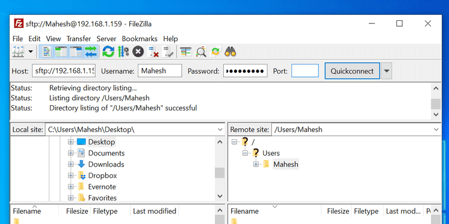449x224 pixels.
Task: Expand the Dropbox folder node
Action: pos(71,176)
